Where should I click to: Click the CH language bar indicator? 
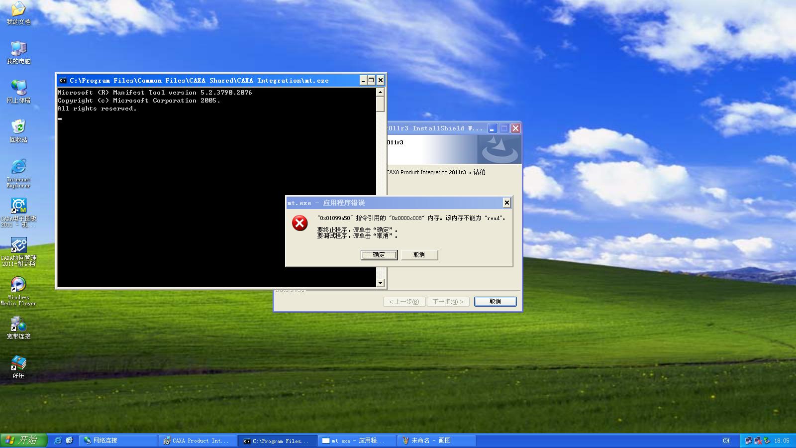[726, 441]
